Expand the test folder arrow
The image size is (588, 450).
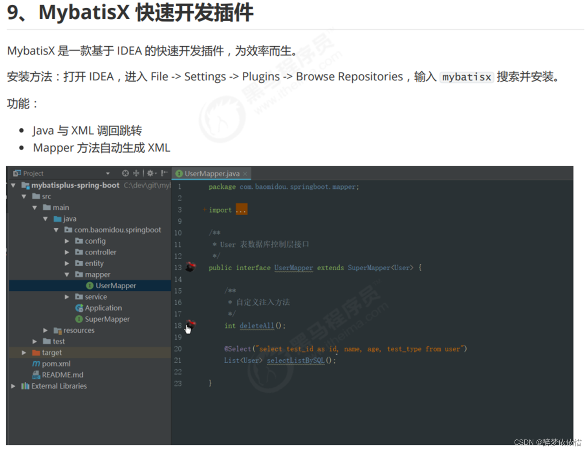[x=35, y=341]
